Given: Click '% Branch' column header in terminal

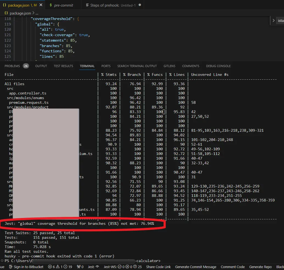Looking at the screenshot, I should (132, 74).
